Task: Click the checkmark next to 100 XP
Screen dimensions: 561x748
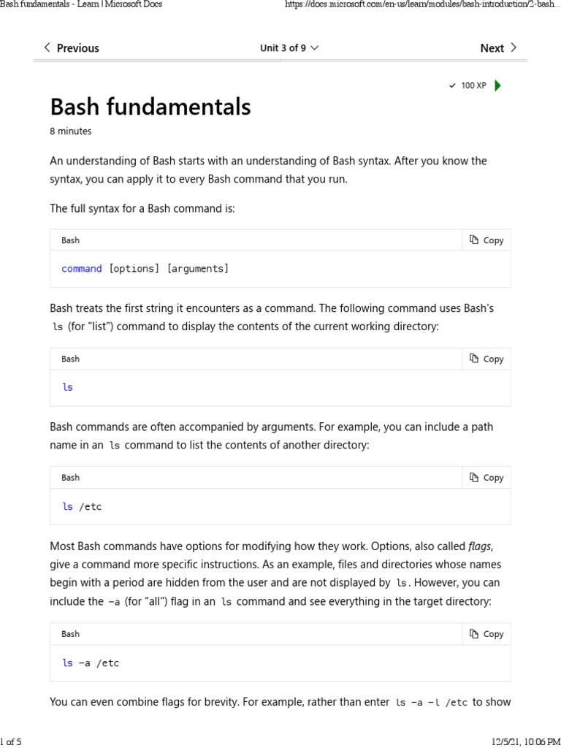Action: pos(452,86)
